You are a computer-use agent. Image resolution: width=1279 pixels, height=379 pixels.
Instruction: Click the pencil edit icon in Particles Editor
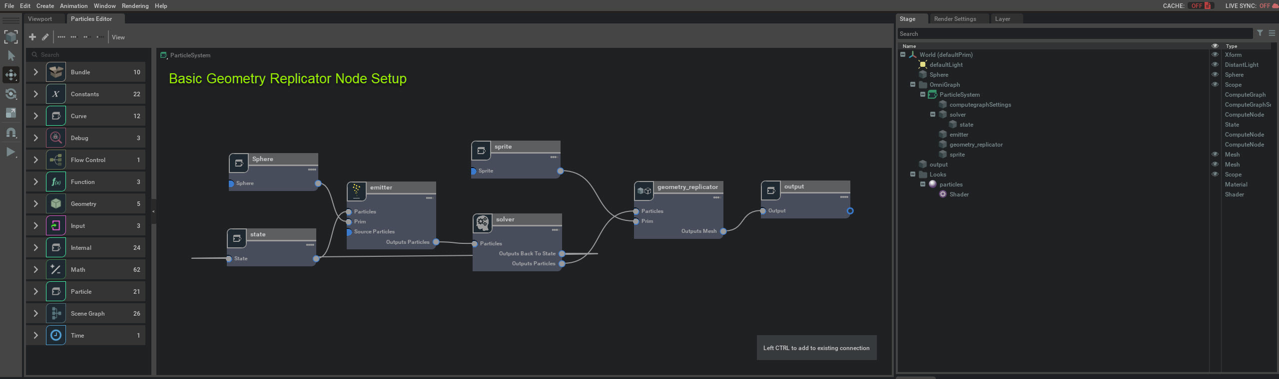point(45,37)
